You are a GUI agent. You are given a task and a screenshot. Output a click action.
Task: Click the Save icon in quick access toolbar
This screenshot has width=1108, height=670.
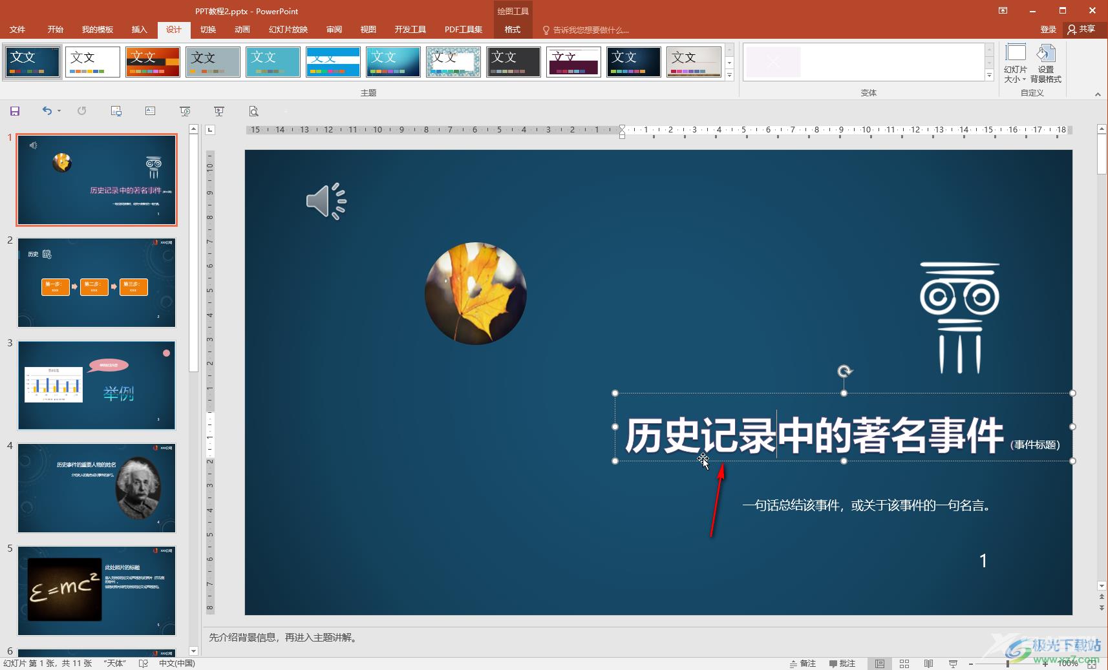[15, 111]
